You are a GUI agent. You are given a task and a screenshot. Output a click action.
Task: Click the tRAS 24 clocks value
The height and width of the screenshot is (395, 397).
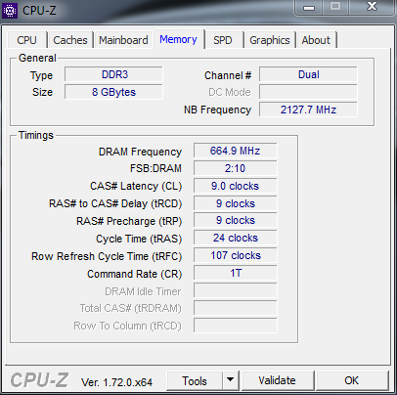(x=236, y=238)
